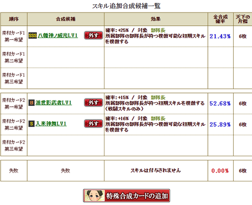Select the 25.89% success rate value
252x205 pixels.
click(x=220, y=125)
